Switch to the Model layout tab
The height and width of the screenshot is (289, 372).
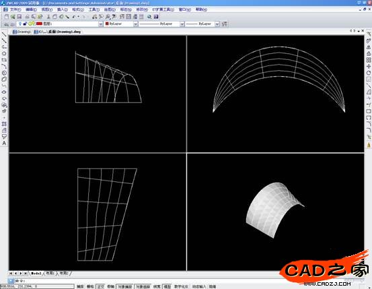(36, 274)
